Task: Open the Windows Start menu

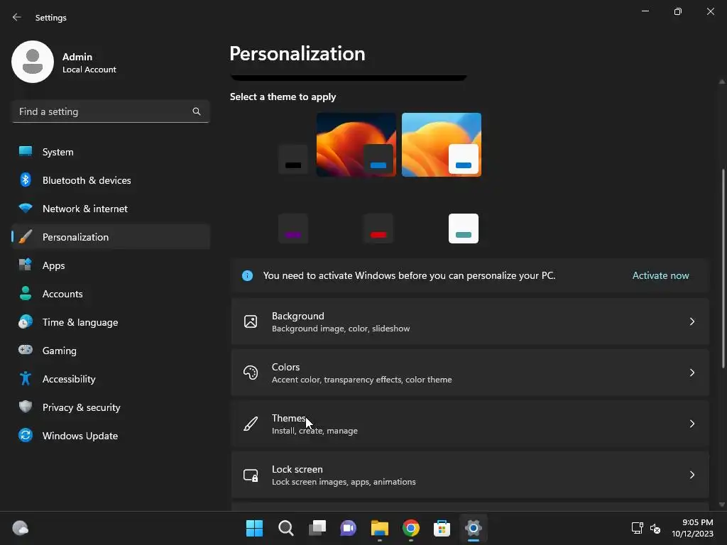Action: tap(254, 528)
